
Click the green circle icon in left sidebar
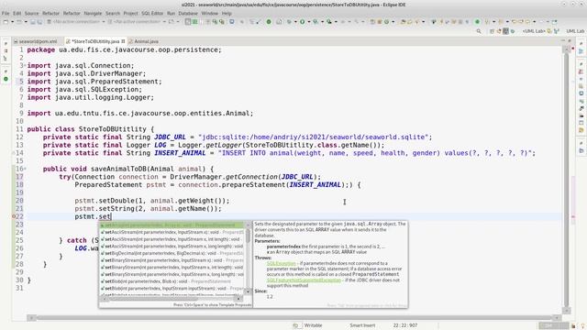[6, 79]
